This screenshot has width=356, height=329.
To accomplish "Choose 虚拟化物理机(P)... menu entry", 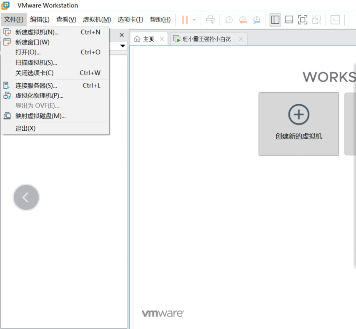I will [x=55, y=96].
